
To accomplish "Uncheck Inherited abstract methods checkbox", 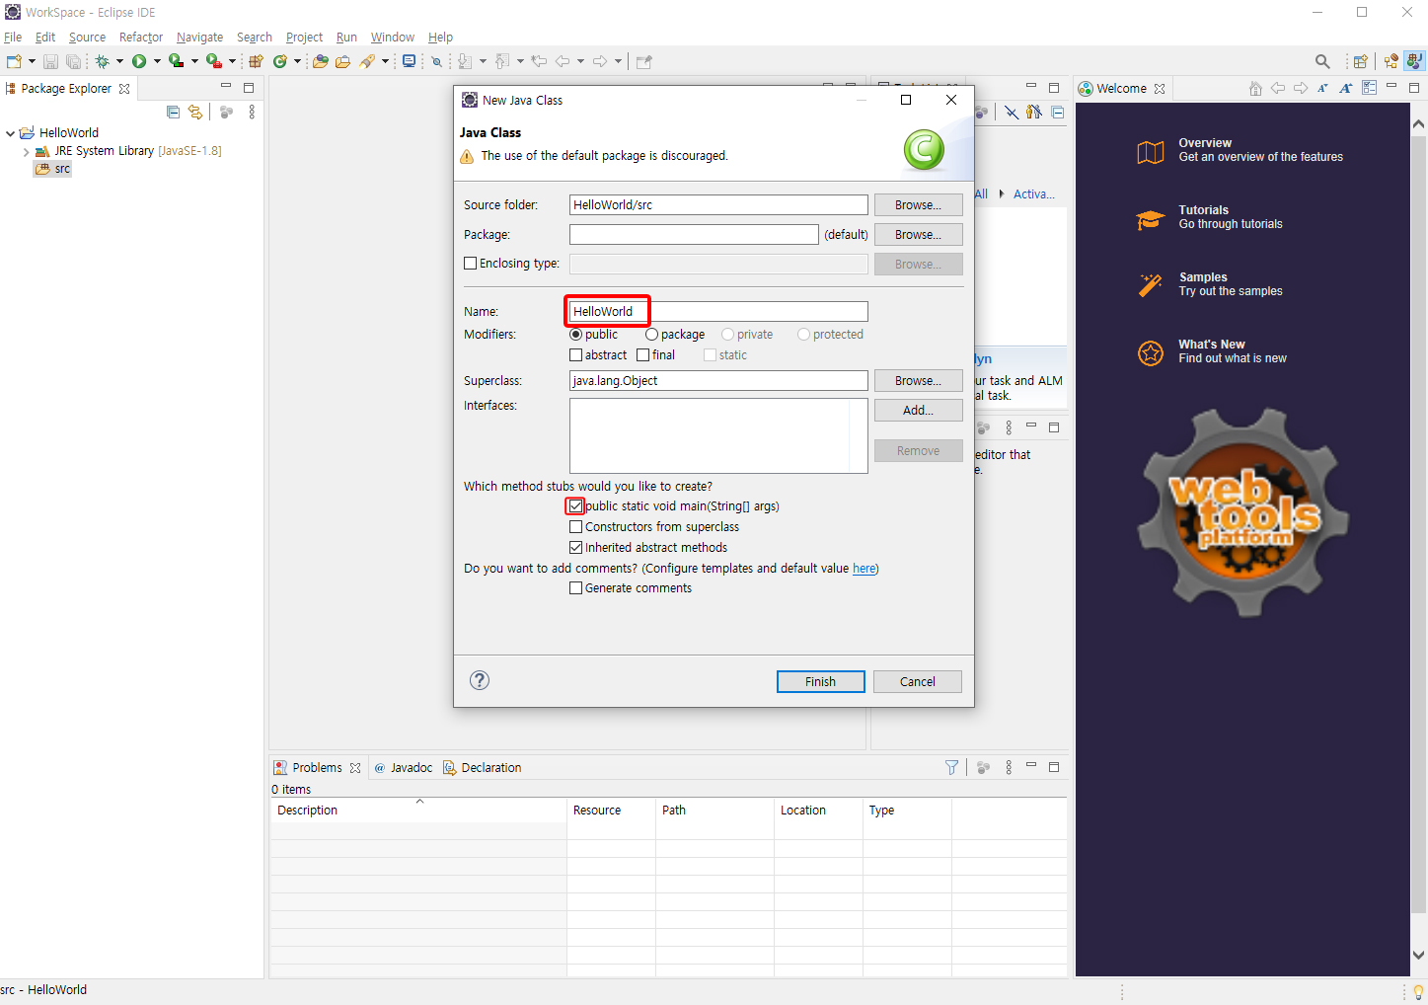I will (576, 548).
